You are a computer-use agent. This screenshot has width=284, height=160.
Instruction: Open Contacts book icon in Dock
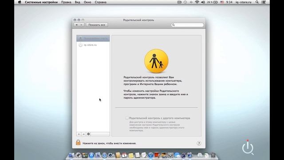(118, 155)
